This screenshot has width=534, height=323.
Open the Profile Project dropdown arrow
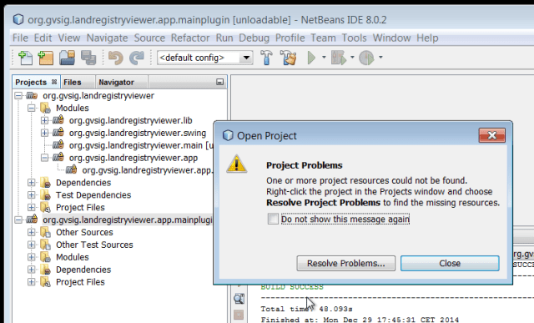pos(380,58)
